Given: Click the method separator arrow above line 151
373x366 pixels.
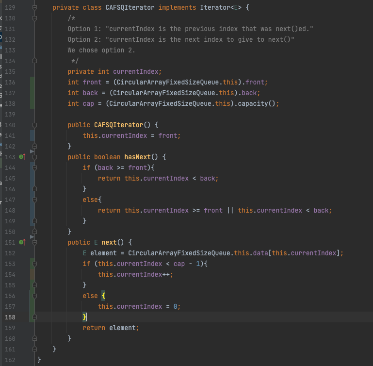Looking at the screenshot, I should click(32, 237).
